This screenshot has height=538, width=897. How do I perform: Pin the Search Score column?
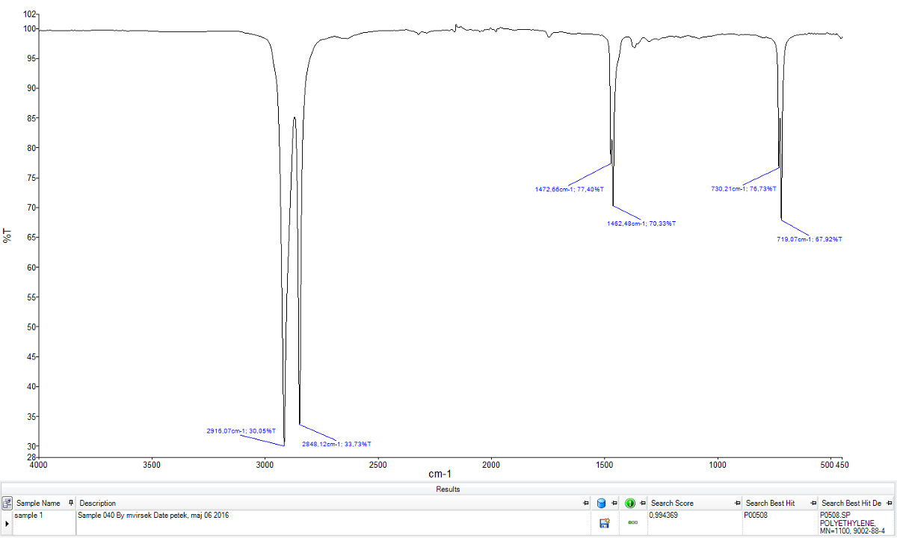coord(737,503)
